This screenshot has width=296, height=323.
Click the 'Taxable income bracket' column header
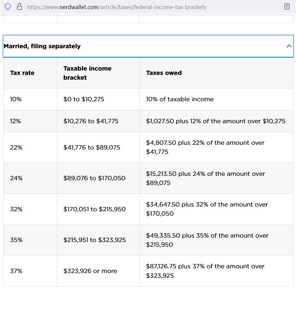(x=87, y=73)
